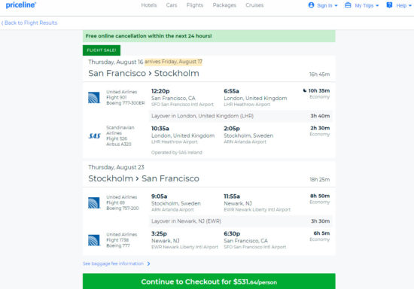Click Layover in London, United Kingdom (LHR)
This screenshot has width=414, height=289.
pos(202,116)
